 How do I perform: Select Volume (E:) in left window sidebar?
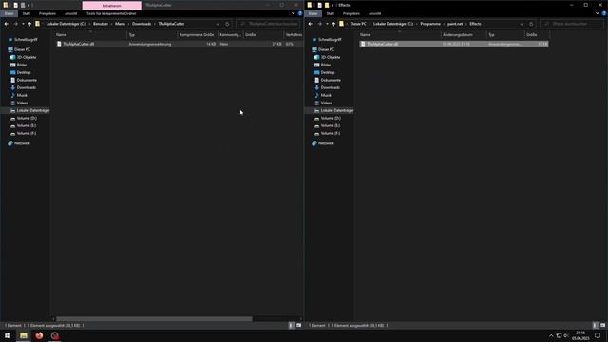tap(26, 125)
